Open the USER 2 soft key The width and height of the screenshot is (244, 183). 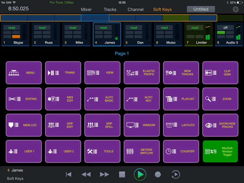[x=63, y=151]
